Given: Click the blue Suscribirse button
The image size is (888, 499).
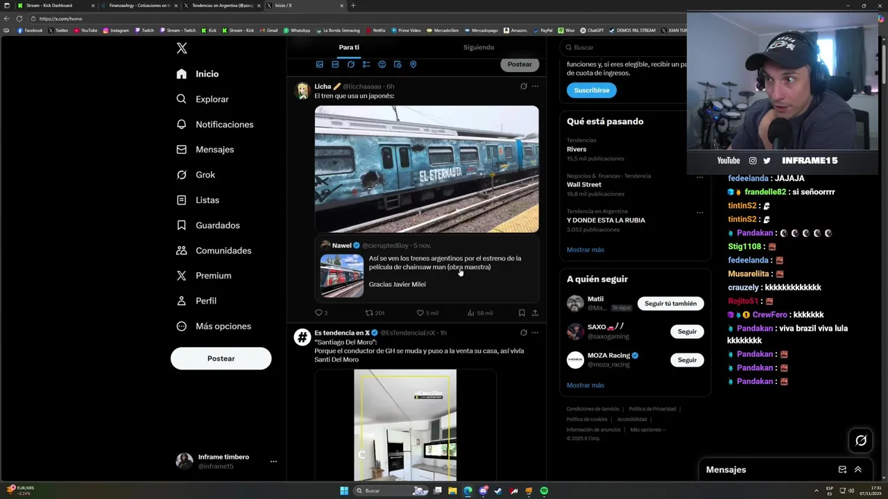Looking at the screenshot, I should coord(591,90).
